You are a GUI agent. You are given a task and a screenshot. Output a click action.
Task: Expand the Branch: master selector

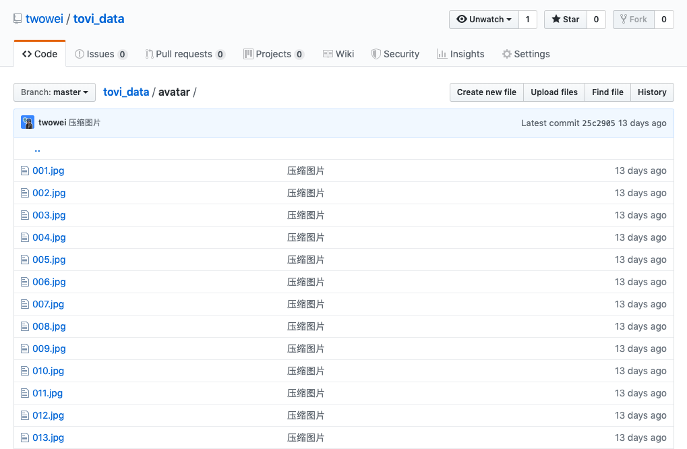click(55, 92)
